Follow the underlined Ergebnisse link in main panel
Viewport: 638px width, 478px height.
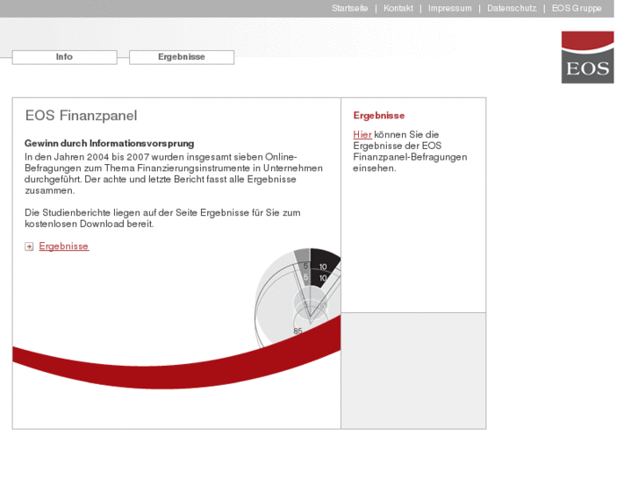click(63, 246)
